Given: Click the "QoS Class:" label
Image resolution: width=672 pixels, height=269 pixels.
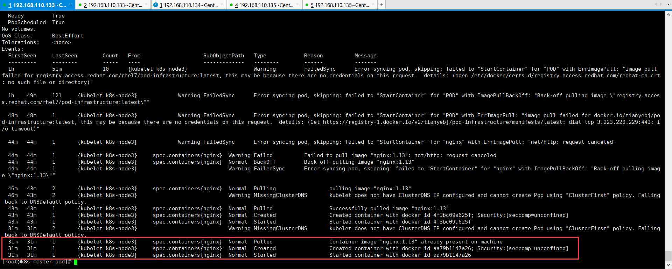Looking at the screenshot, I should click(x=17, y=36).
